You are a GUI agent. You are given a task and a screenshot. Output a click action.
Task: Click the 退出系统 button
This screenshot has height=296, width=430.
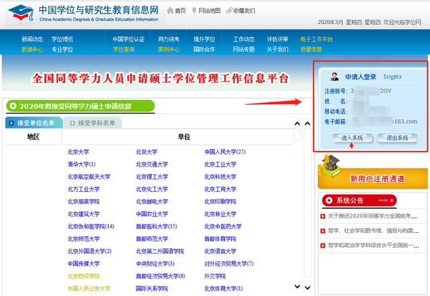(397, 138)
